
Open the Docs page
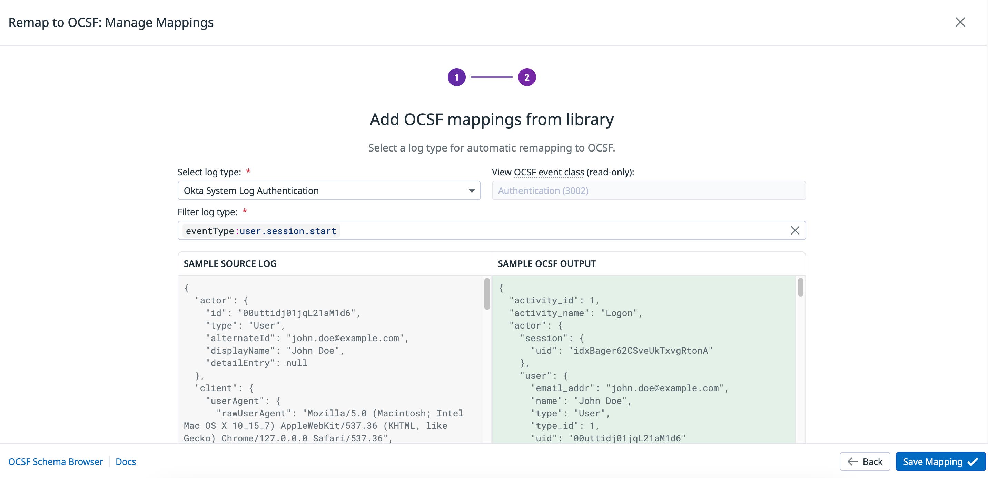tap(126, 461)
